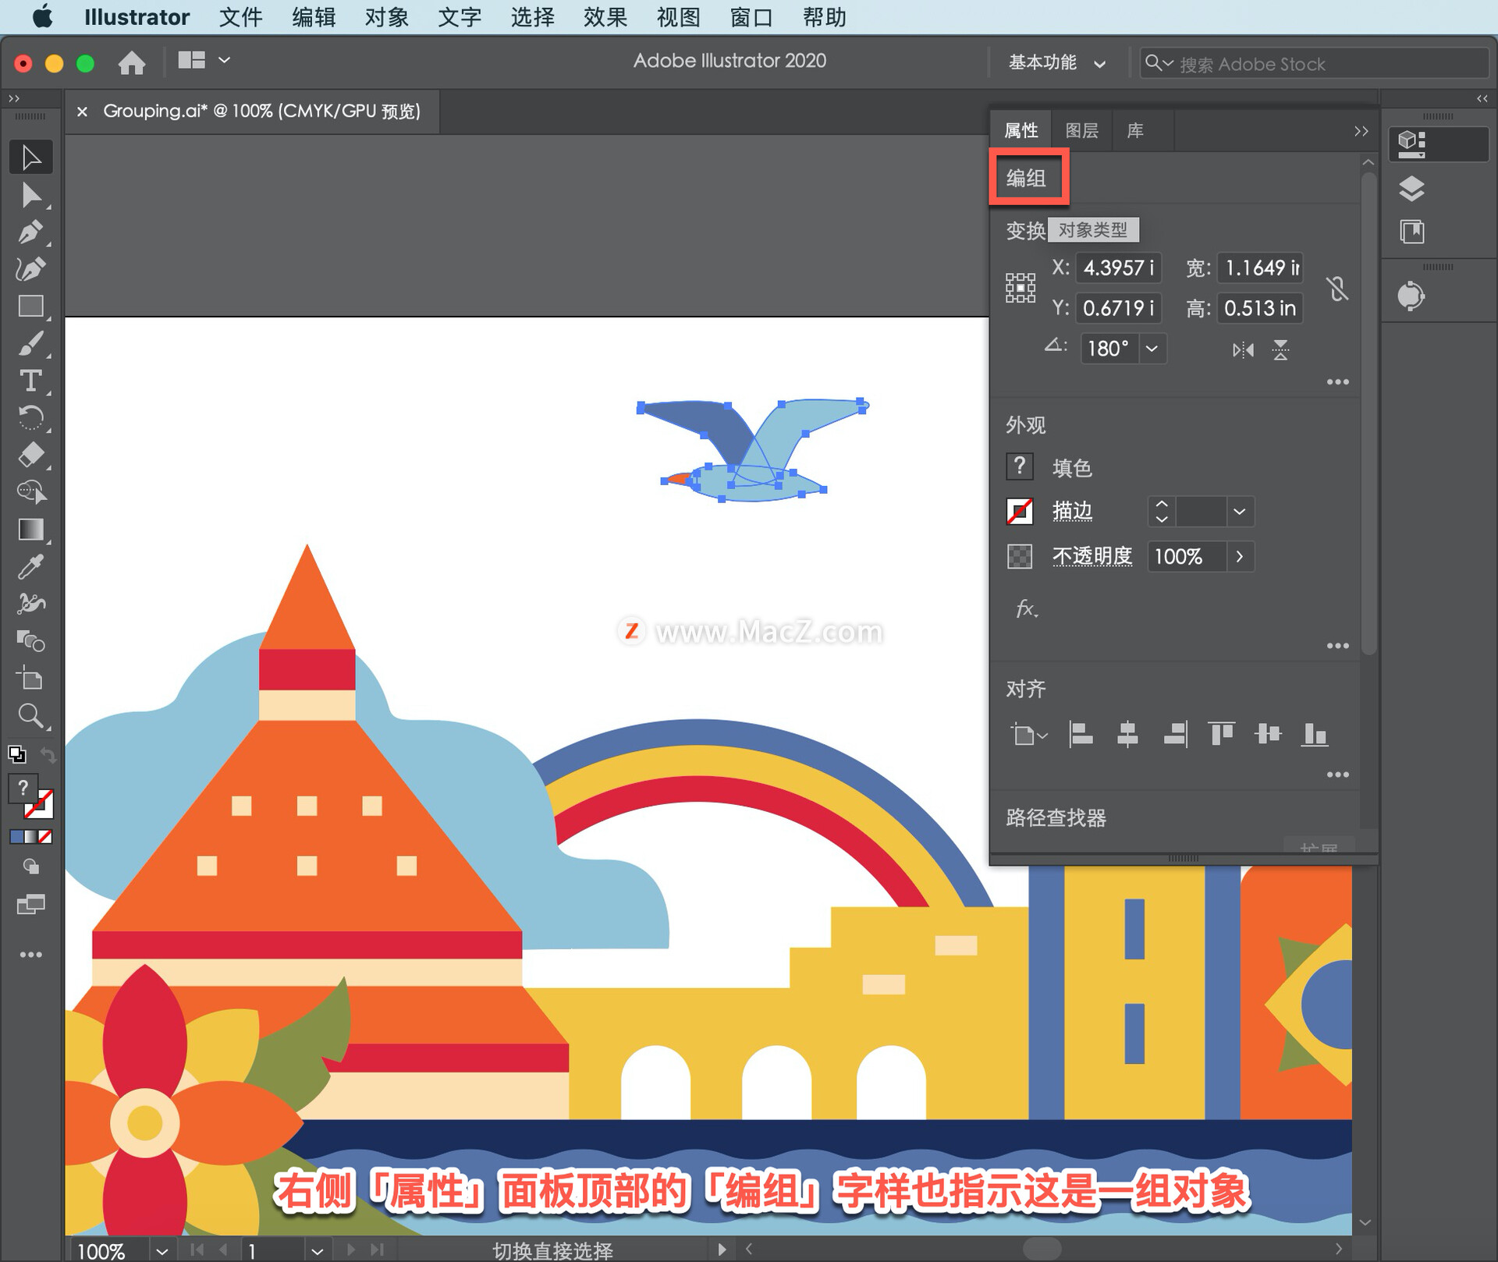Show more Transform options
The image size is (1498, 1262).
tap(1337, 382)
